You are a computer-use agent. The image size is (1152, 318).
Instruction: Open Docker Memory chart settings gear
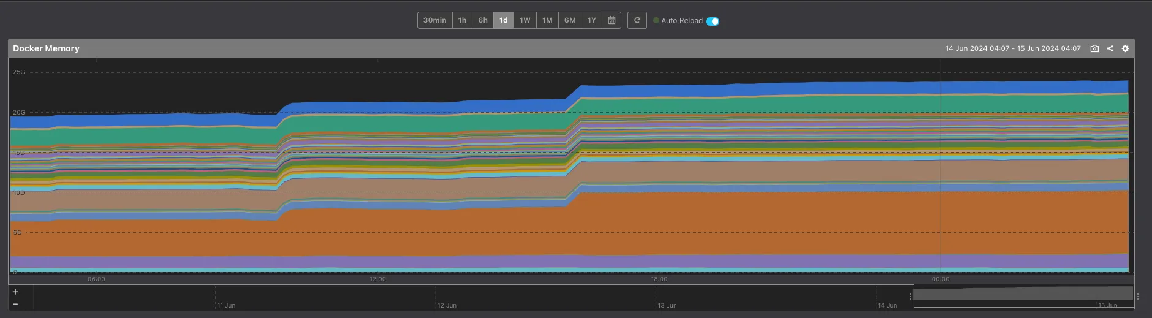point(1125,48)
